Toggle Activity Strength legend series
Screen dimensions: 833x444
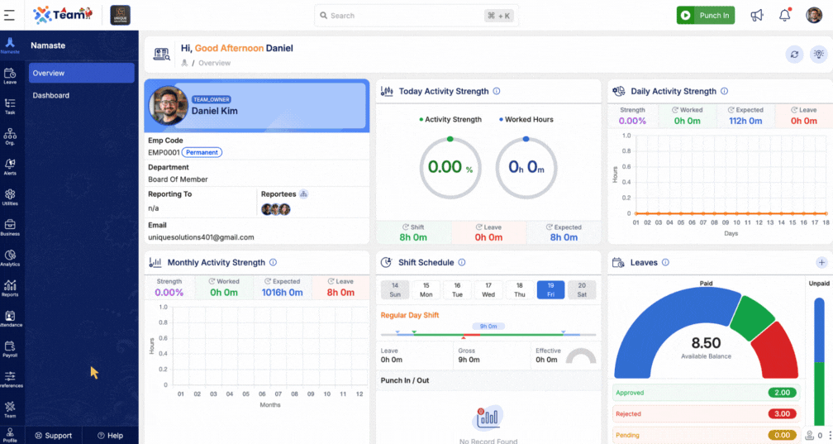(x=450, y=120)
